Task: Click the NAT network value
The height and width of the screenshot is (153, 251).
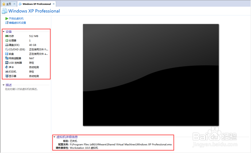Action: (32, 58)
